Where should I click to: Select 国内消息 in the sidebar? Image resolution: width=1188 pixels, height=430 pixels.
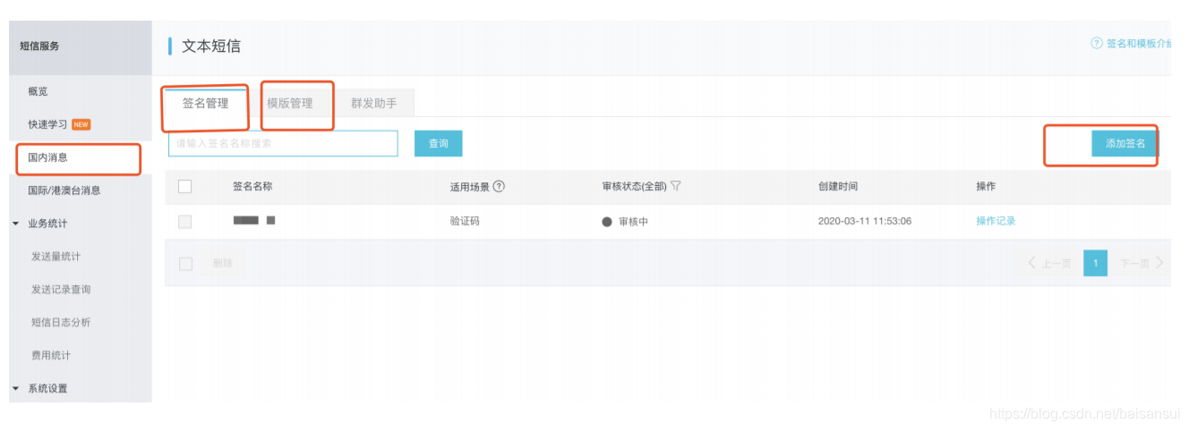point(47,157)
